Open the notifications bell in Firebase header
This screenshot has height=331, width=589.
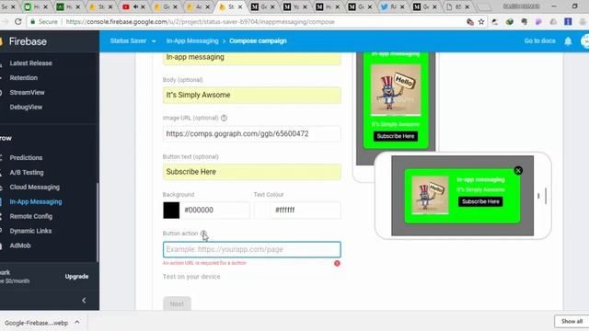click(x=568, y=41)
